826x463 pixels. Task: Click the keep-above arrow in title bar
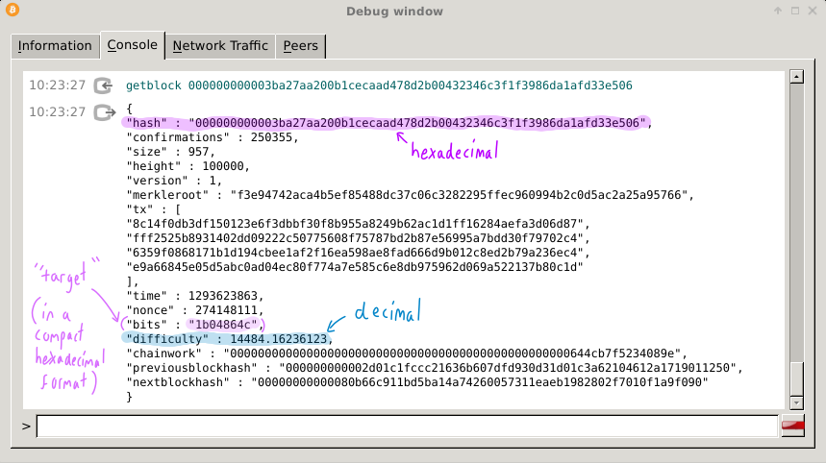click(x=778, y=12)
